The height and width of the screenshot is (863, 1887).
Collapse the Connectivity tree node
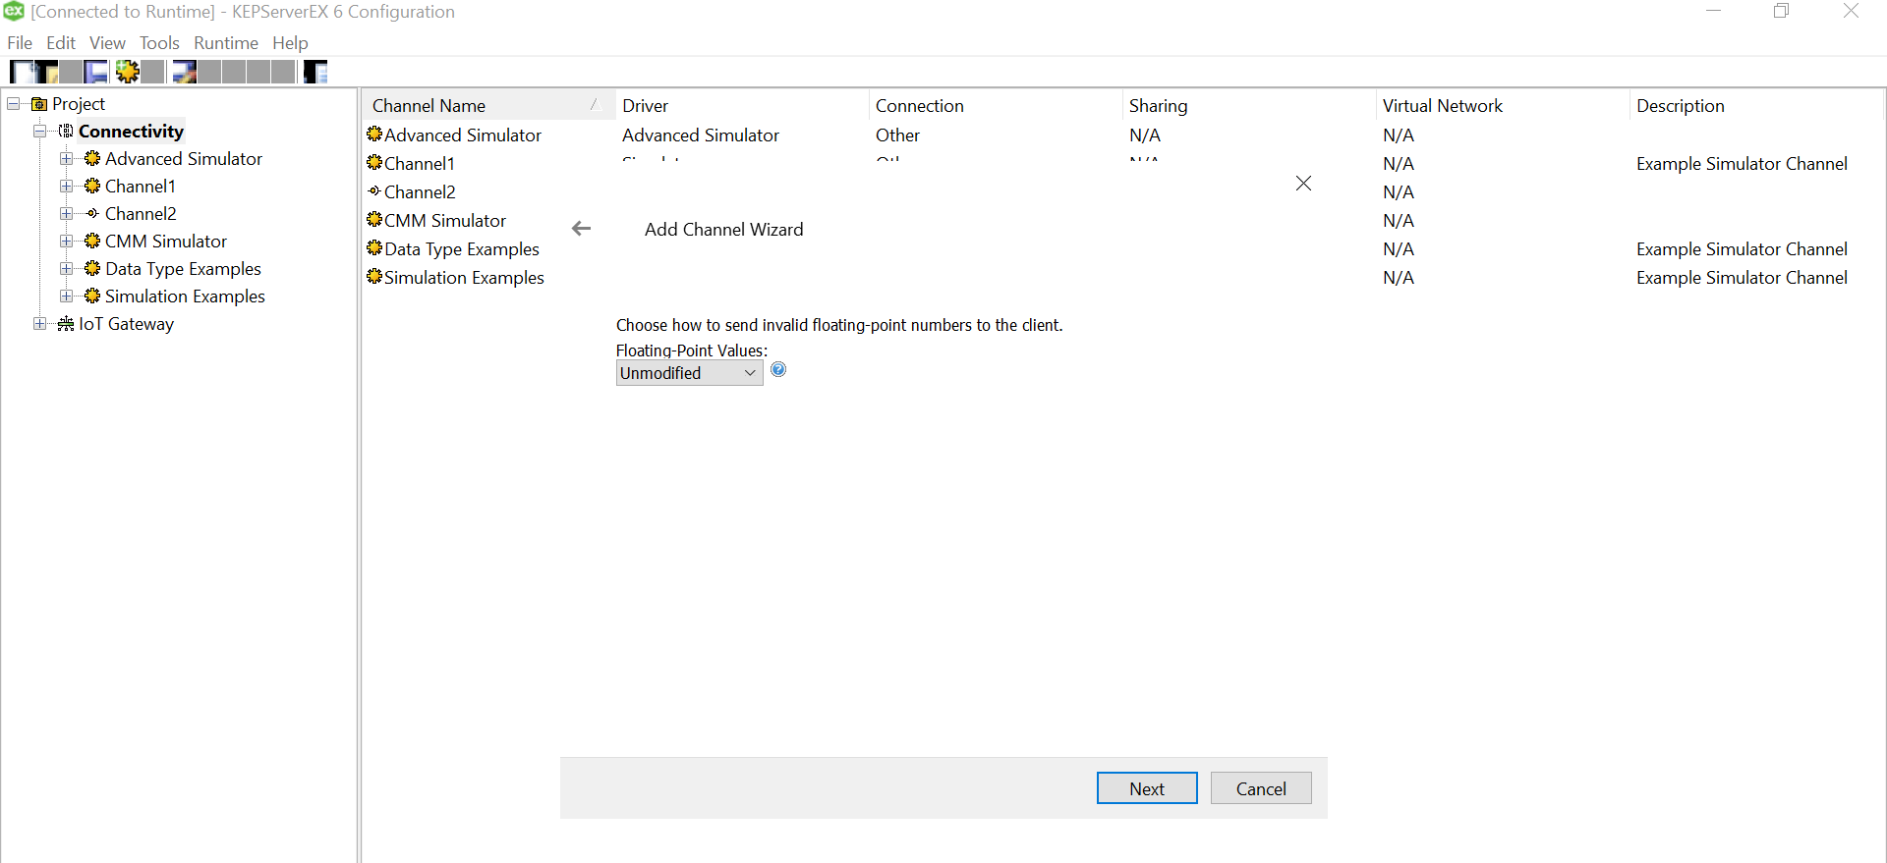click(39, 132)
